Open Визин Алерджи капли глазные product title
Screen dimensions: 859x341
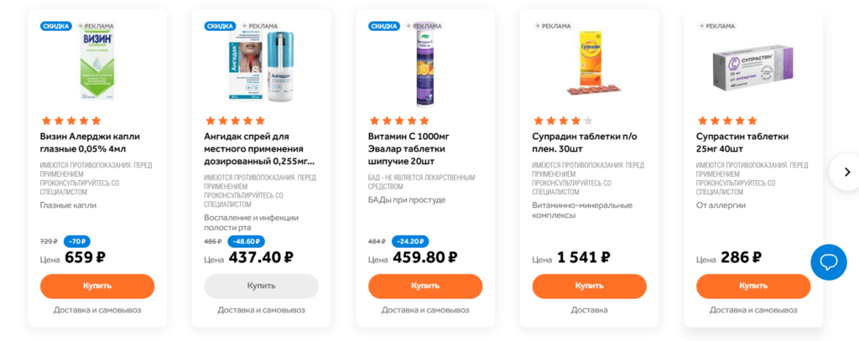click(x=91, y=142)
